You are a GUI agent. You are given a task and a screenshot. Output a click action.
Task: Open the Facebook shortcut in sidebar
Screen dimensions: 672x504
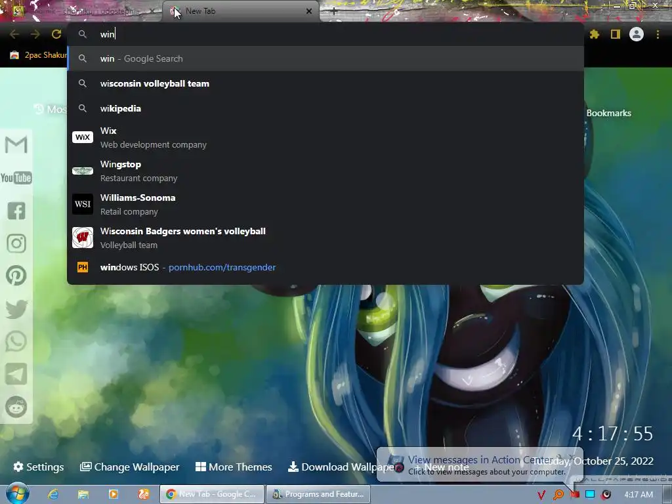point(16,211)
